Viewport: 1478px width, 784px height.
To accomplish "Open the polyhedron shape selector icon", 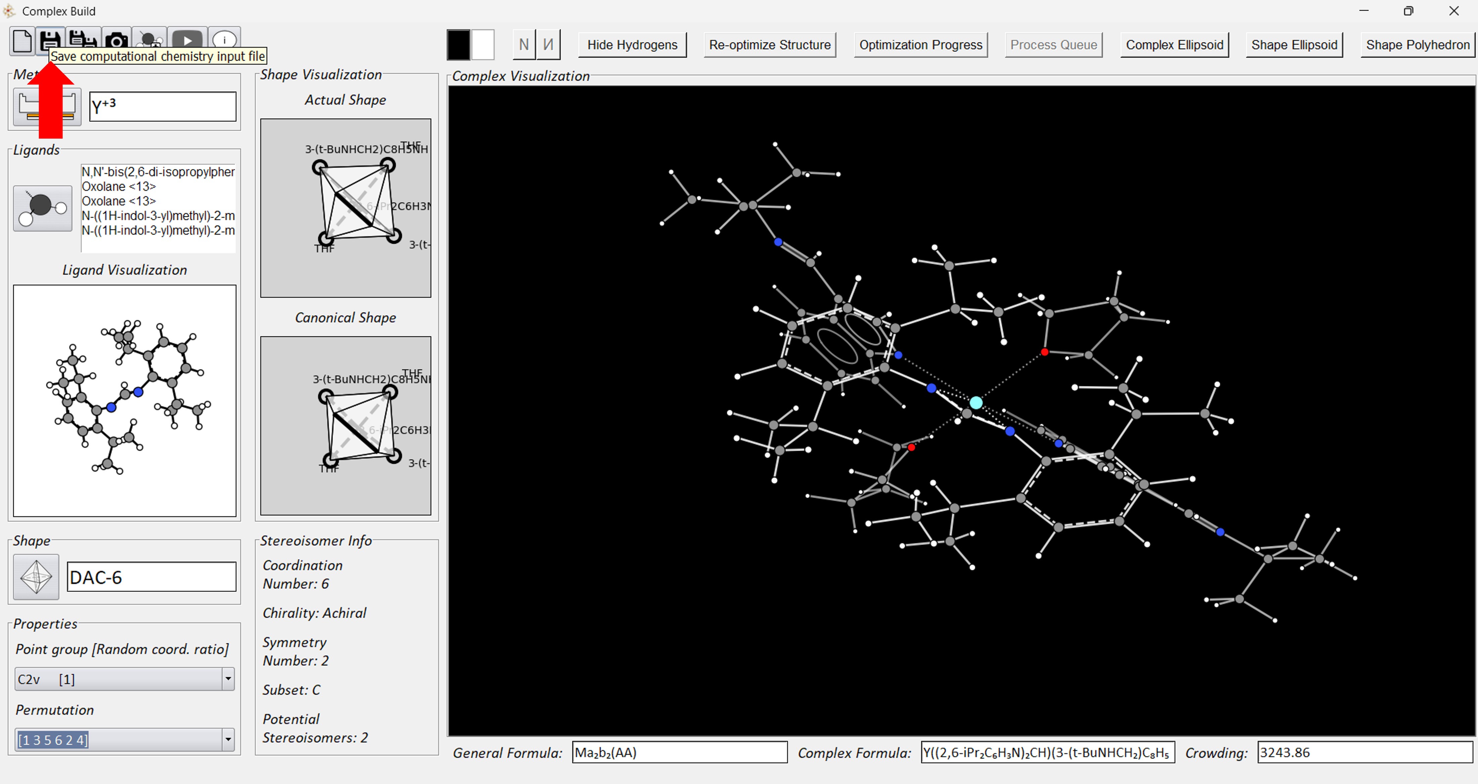I will 36,577.
